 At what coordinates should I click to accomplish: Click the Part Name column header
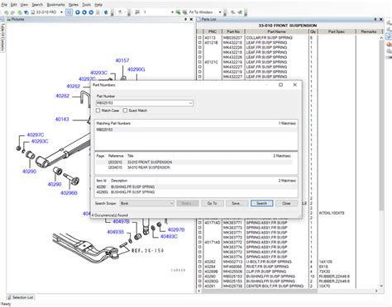coord(276,31)
